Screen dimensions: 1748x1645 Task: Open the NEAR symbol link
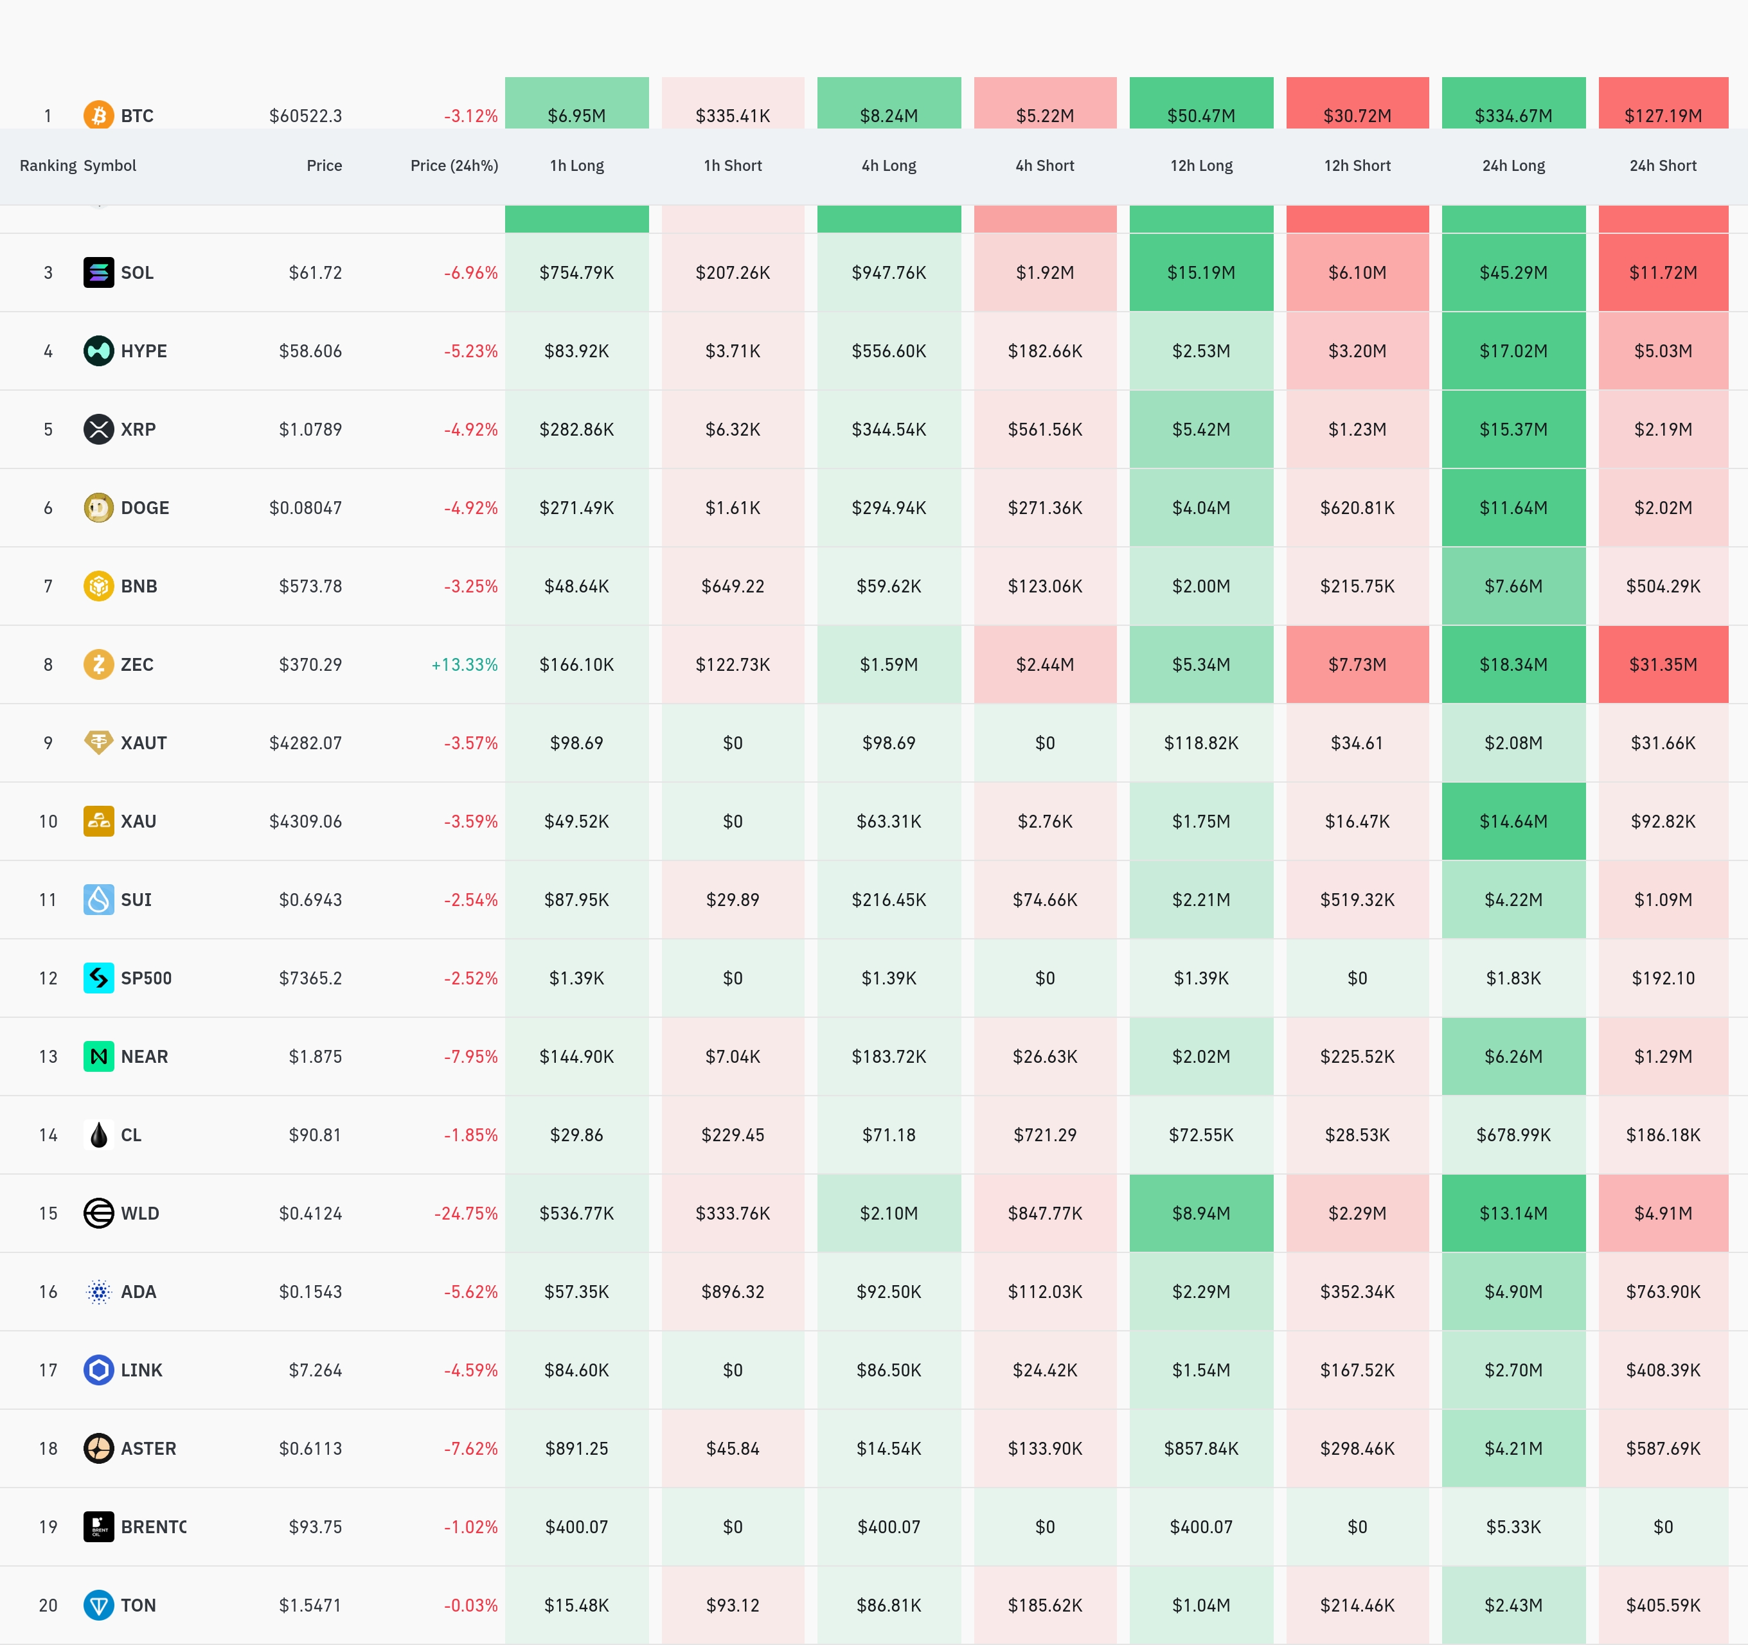pyautogui.click(x=144, y=1057)
